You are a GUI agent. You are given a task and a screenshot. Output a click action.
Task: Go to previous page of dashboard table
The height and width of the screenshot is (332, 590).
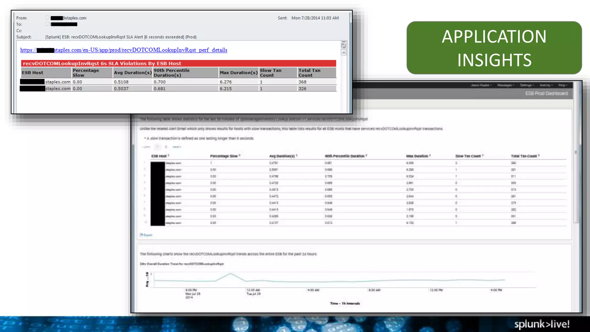[x=146, y=147]
